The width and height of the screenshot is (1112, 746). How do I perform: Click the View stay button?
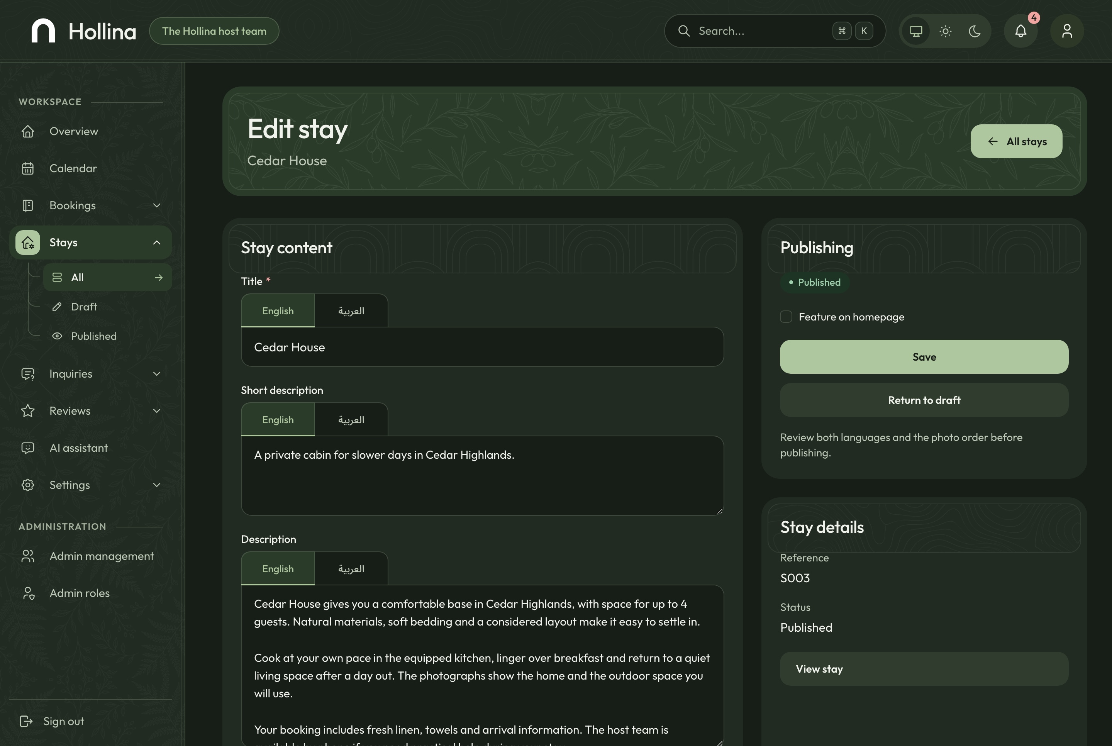click(x=924, y=669)
